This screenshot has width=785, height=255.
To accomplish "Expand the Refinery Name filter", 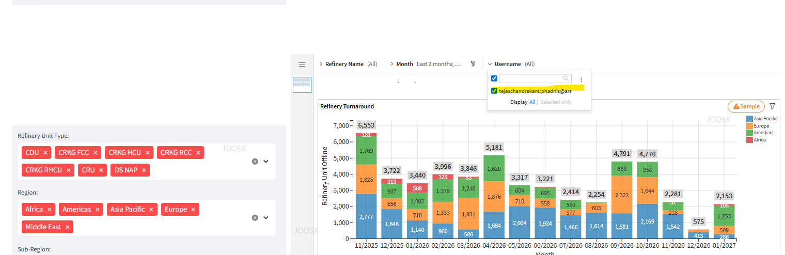I will coord(320,64).
